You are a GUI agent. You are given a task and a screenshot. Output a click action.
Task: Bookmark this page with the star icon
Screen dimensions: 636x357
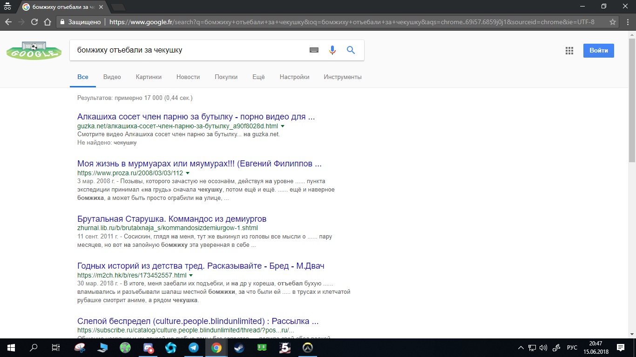click(613, 22)
